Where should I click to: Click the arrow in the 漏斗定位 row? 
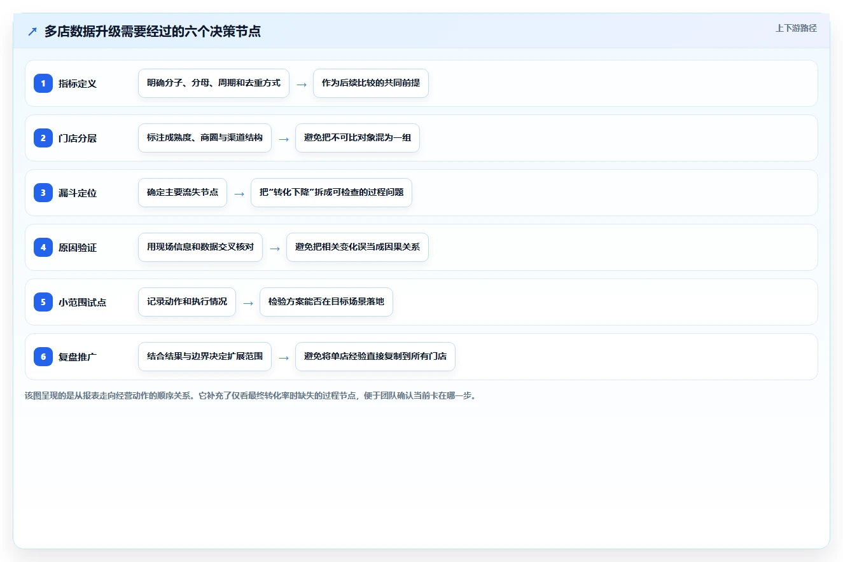coord(239,193)
